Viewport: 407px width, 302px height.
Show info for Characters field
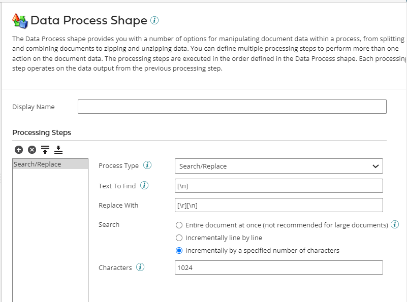pos(140,267)
